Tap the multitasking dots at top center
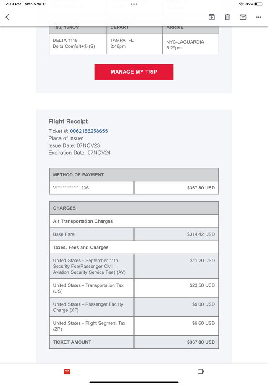 [134, 4]
